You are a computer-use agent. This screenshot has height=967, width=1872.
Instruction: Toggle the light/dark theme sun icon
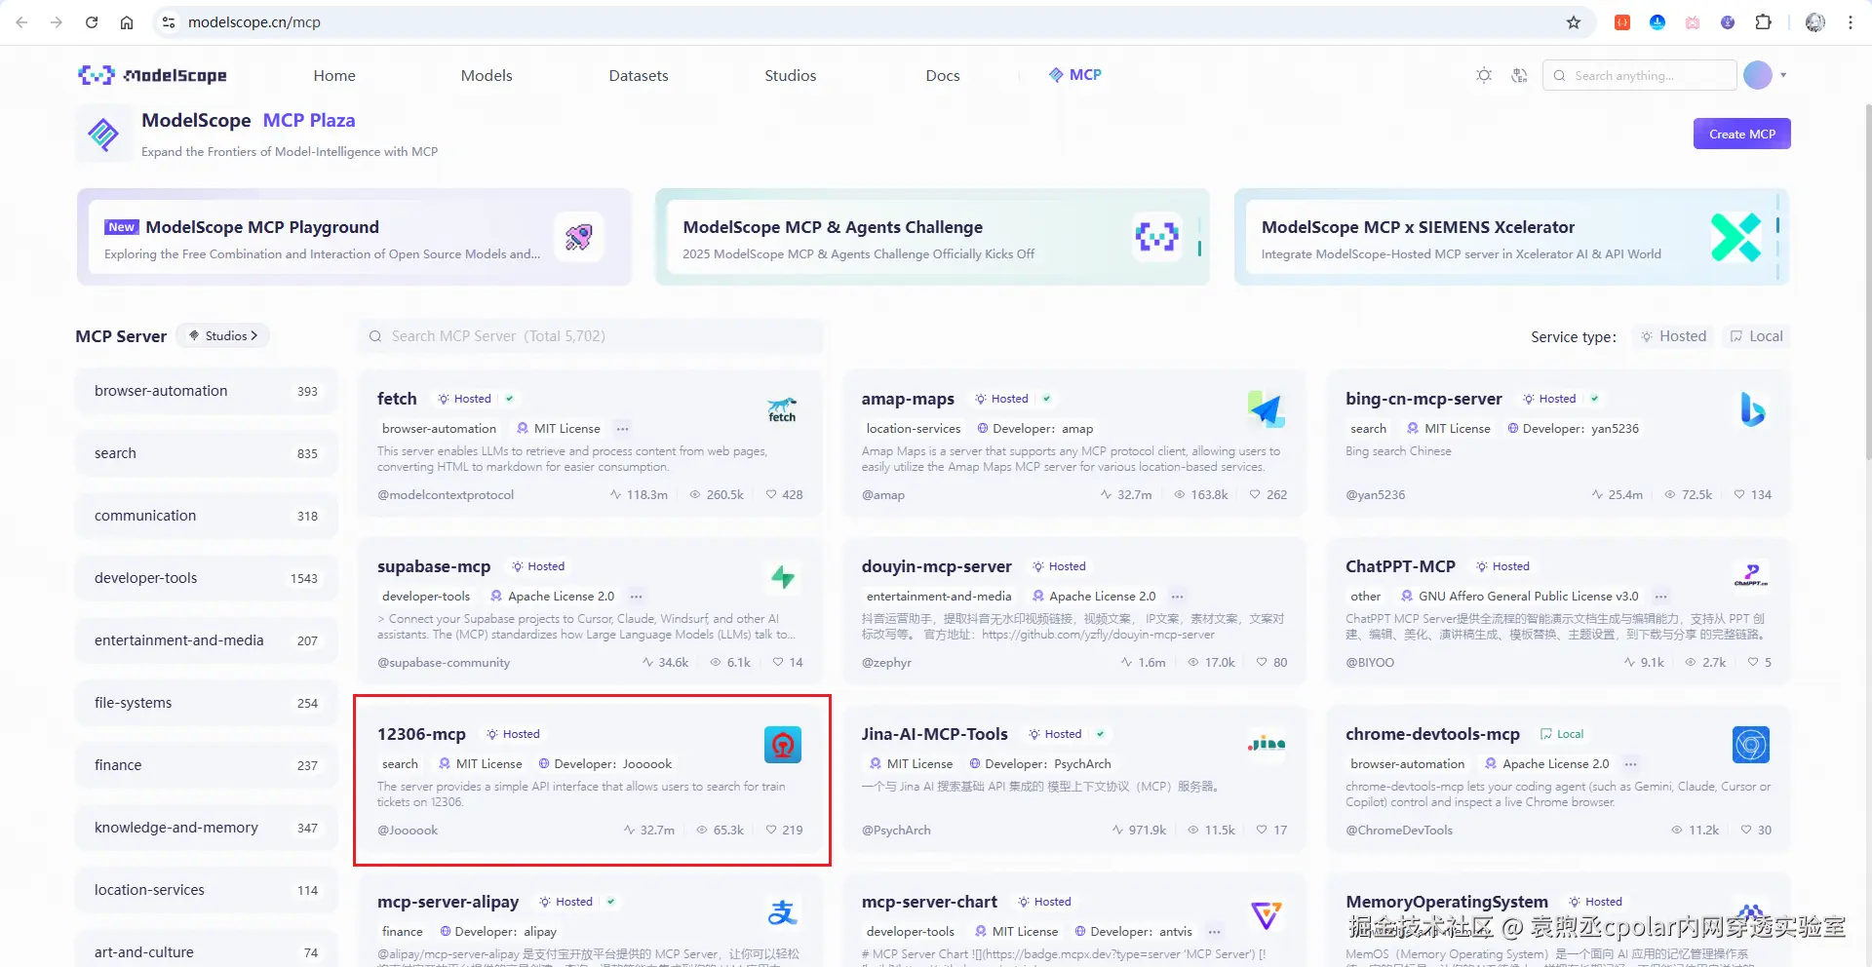pyautogui.click(x=1484, y=75)
